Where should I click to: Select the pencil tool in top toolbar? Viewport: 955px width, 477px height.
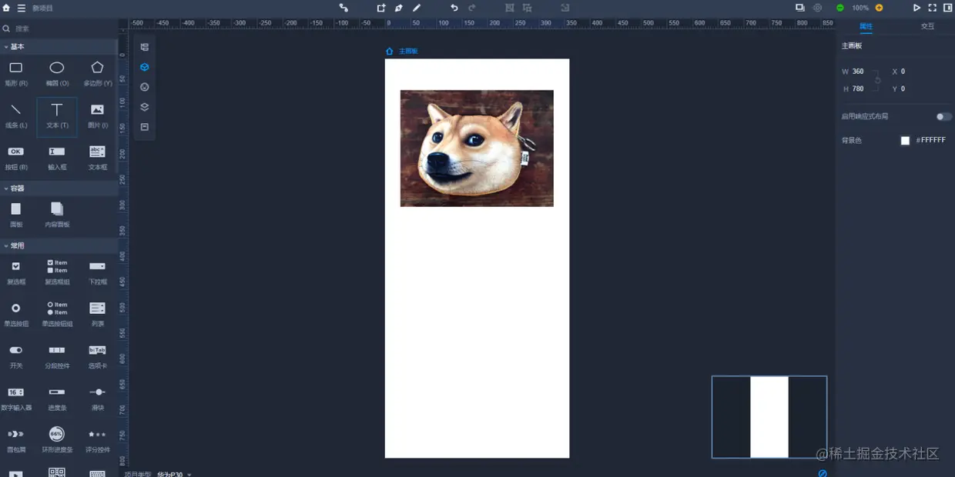417,8
